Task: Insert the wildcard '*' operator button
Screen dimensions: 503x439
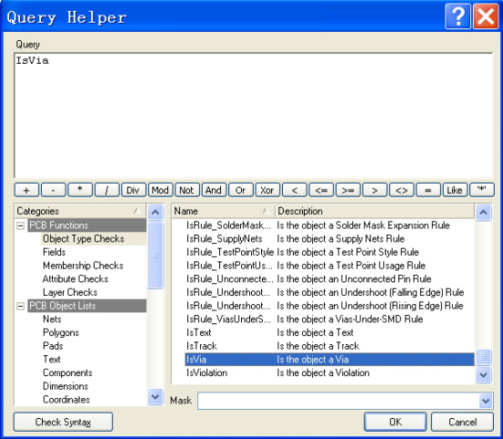Action: 481,190
